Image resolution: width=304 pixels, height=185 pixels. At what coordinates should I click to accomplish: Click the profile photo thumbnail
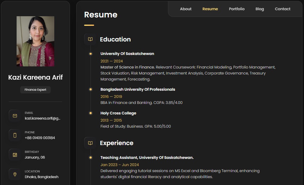coord(35,41)
